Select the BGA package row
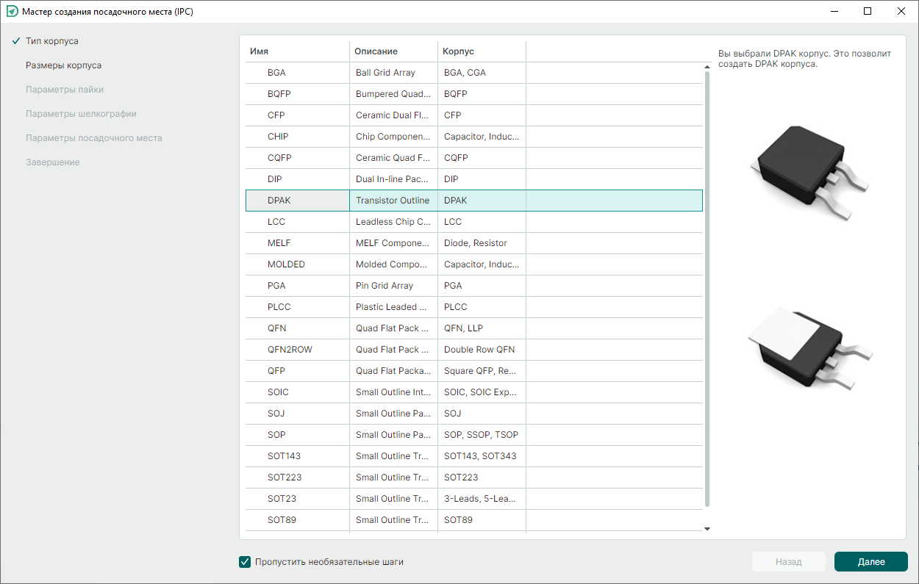This screenshot has width=919, height=584. pos(276,73)
